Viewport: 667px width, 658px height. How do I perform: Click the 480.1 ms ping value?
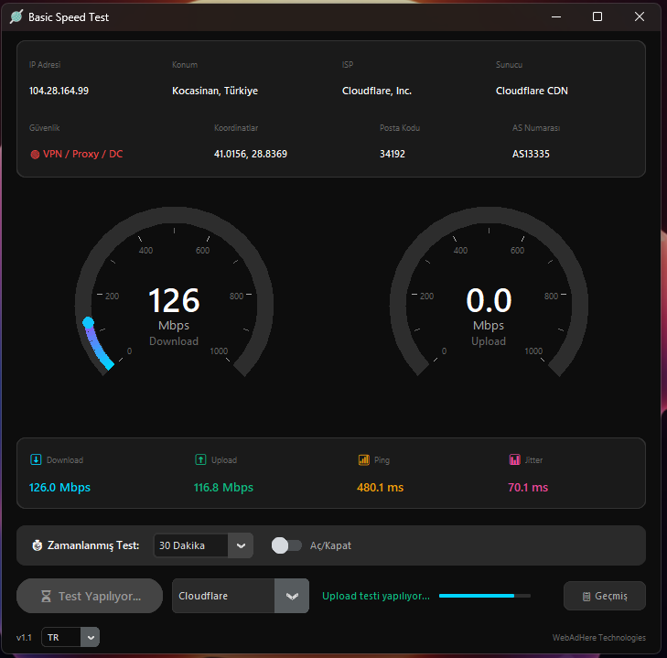[381, 488]
